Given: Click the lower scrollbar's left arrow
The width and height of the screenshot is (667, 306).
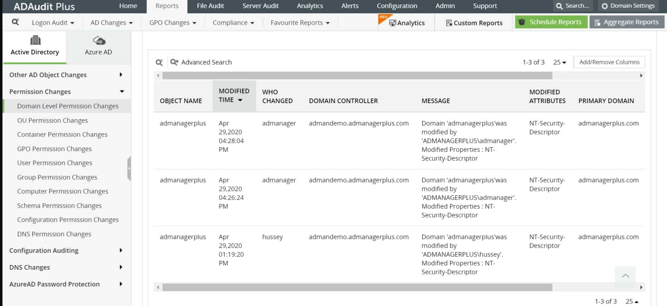Looking at the screenshot, I should 158,287.
